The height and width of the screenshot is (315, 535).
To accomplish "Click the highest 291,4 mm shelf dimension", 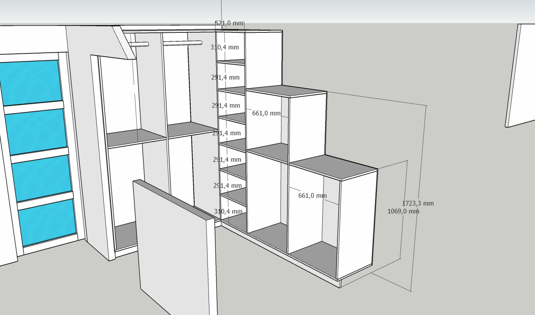I will click(226, 77).
